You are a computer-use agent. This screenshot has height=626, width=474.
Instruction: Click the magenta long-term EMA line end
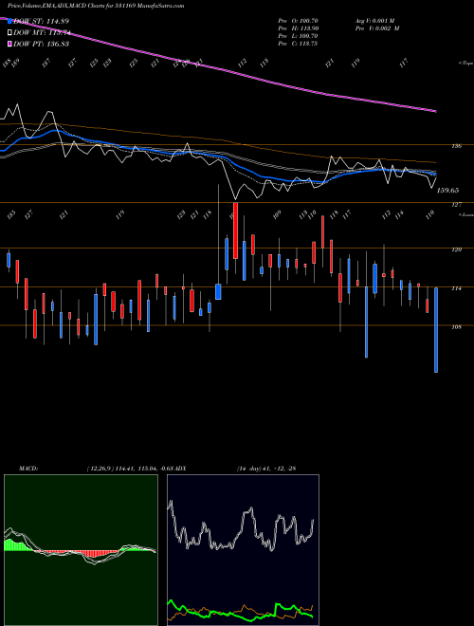[434, 111]
